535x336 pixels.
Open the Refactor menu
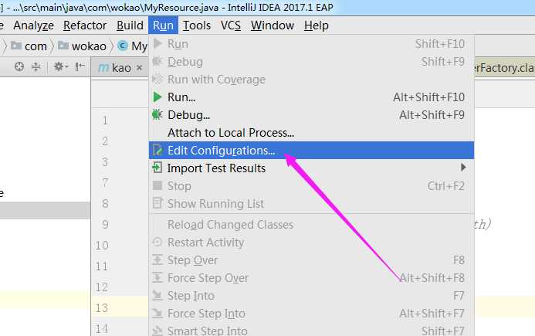tap(85, 25)
